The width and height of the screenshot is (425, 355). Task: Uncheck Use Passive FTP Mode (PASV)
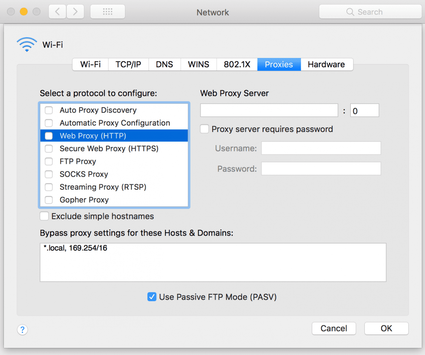click(x=152, y=297)
